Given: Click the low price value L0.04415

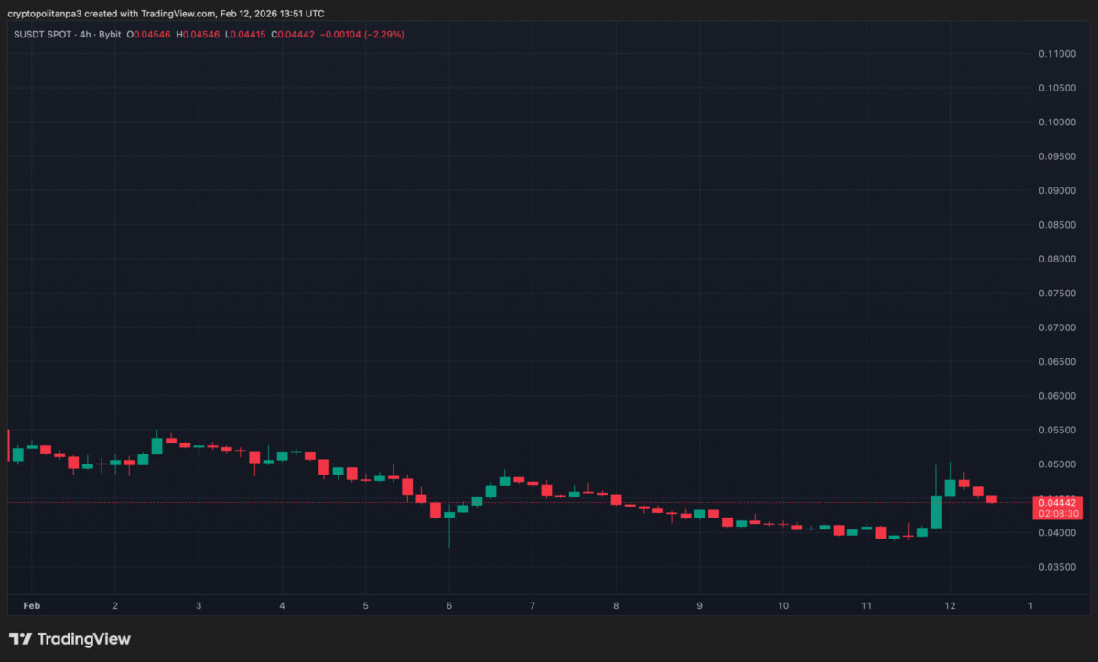Looking at the screenshot, I should (245, 34).
